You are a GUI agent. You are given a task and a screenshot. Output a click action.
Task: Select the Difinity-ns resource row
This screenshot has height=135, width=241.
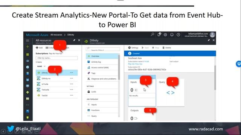click(x=57, y=78)
